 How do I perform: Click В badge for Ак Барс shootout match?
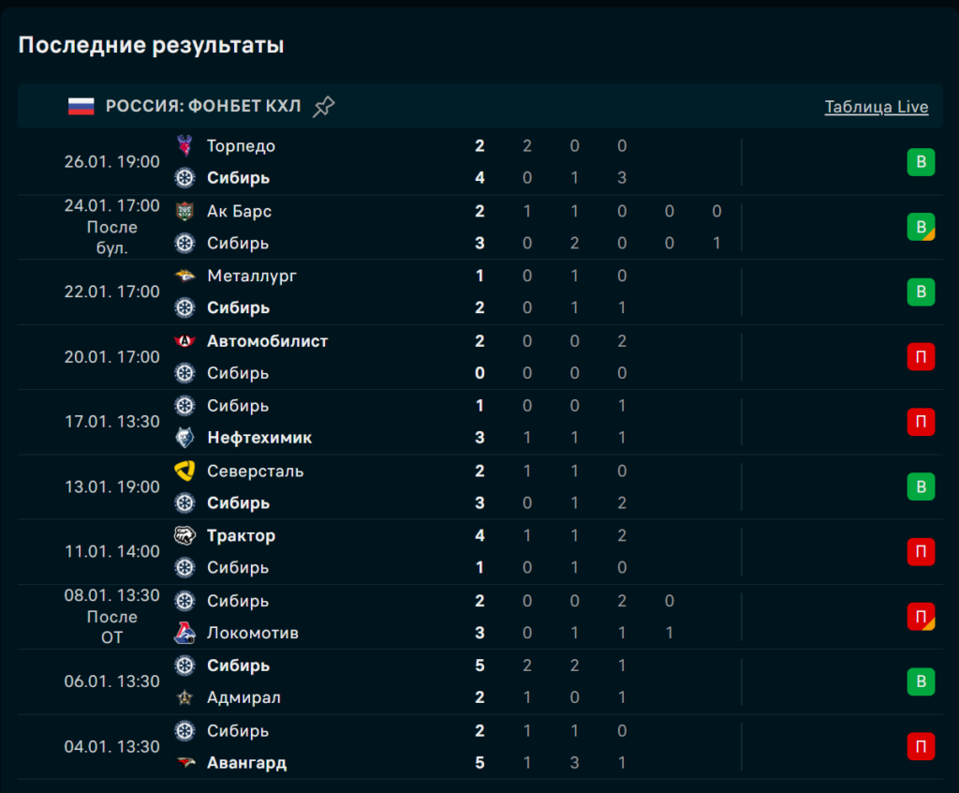tap(921, 227)
